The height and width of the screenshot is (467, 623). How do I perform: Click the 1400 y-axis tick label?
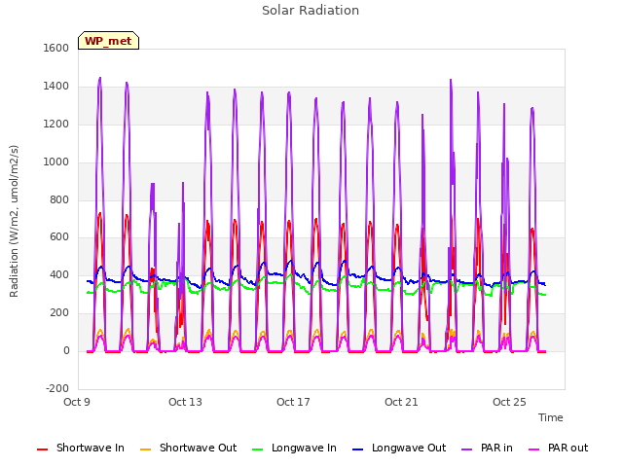[56, 87]
